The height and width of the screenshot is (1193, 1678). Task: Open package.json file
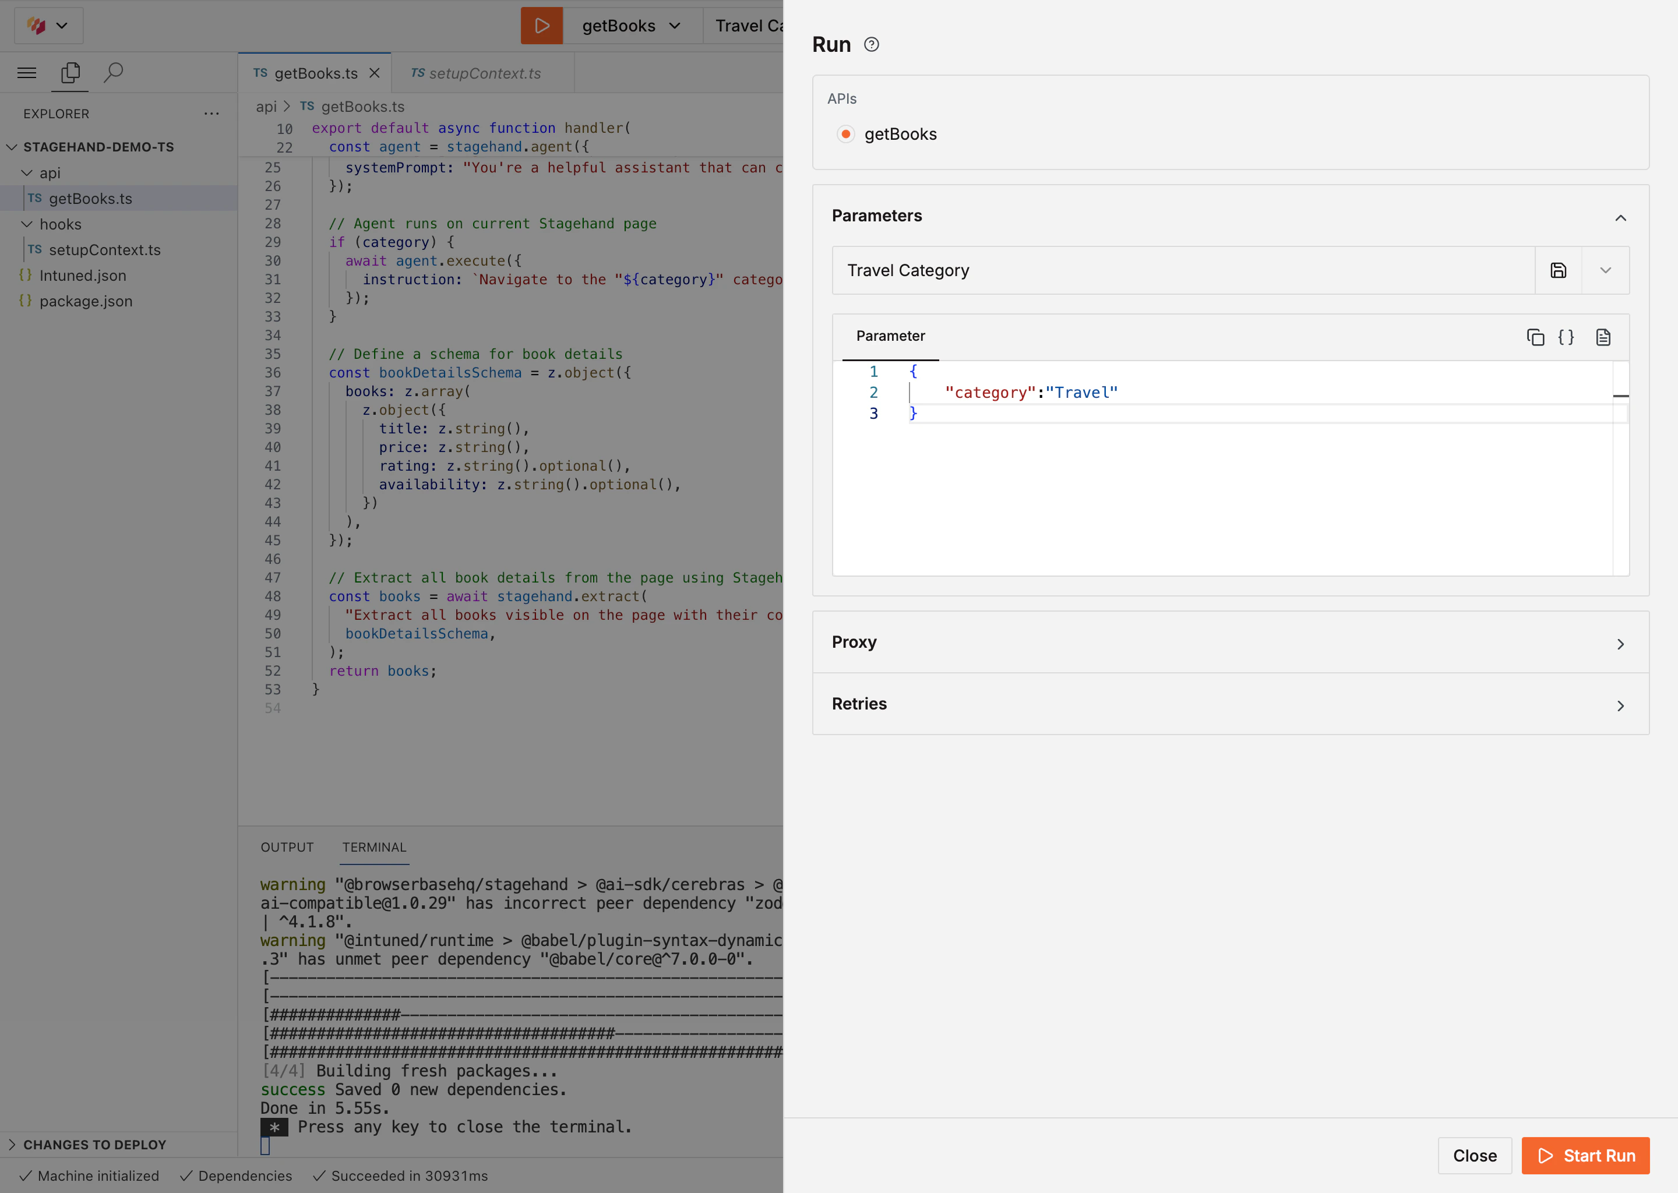[x=85, y=301]
